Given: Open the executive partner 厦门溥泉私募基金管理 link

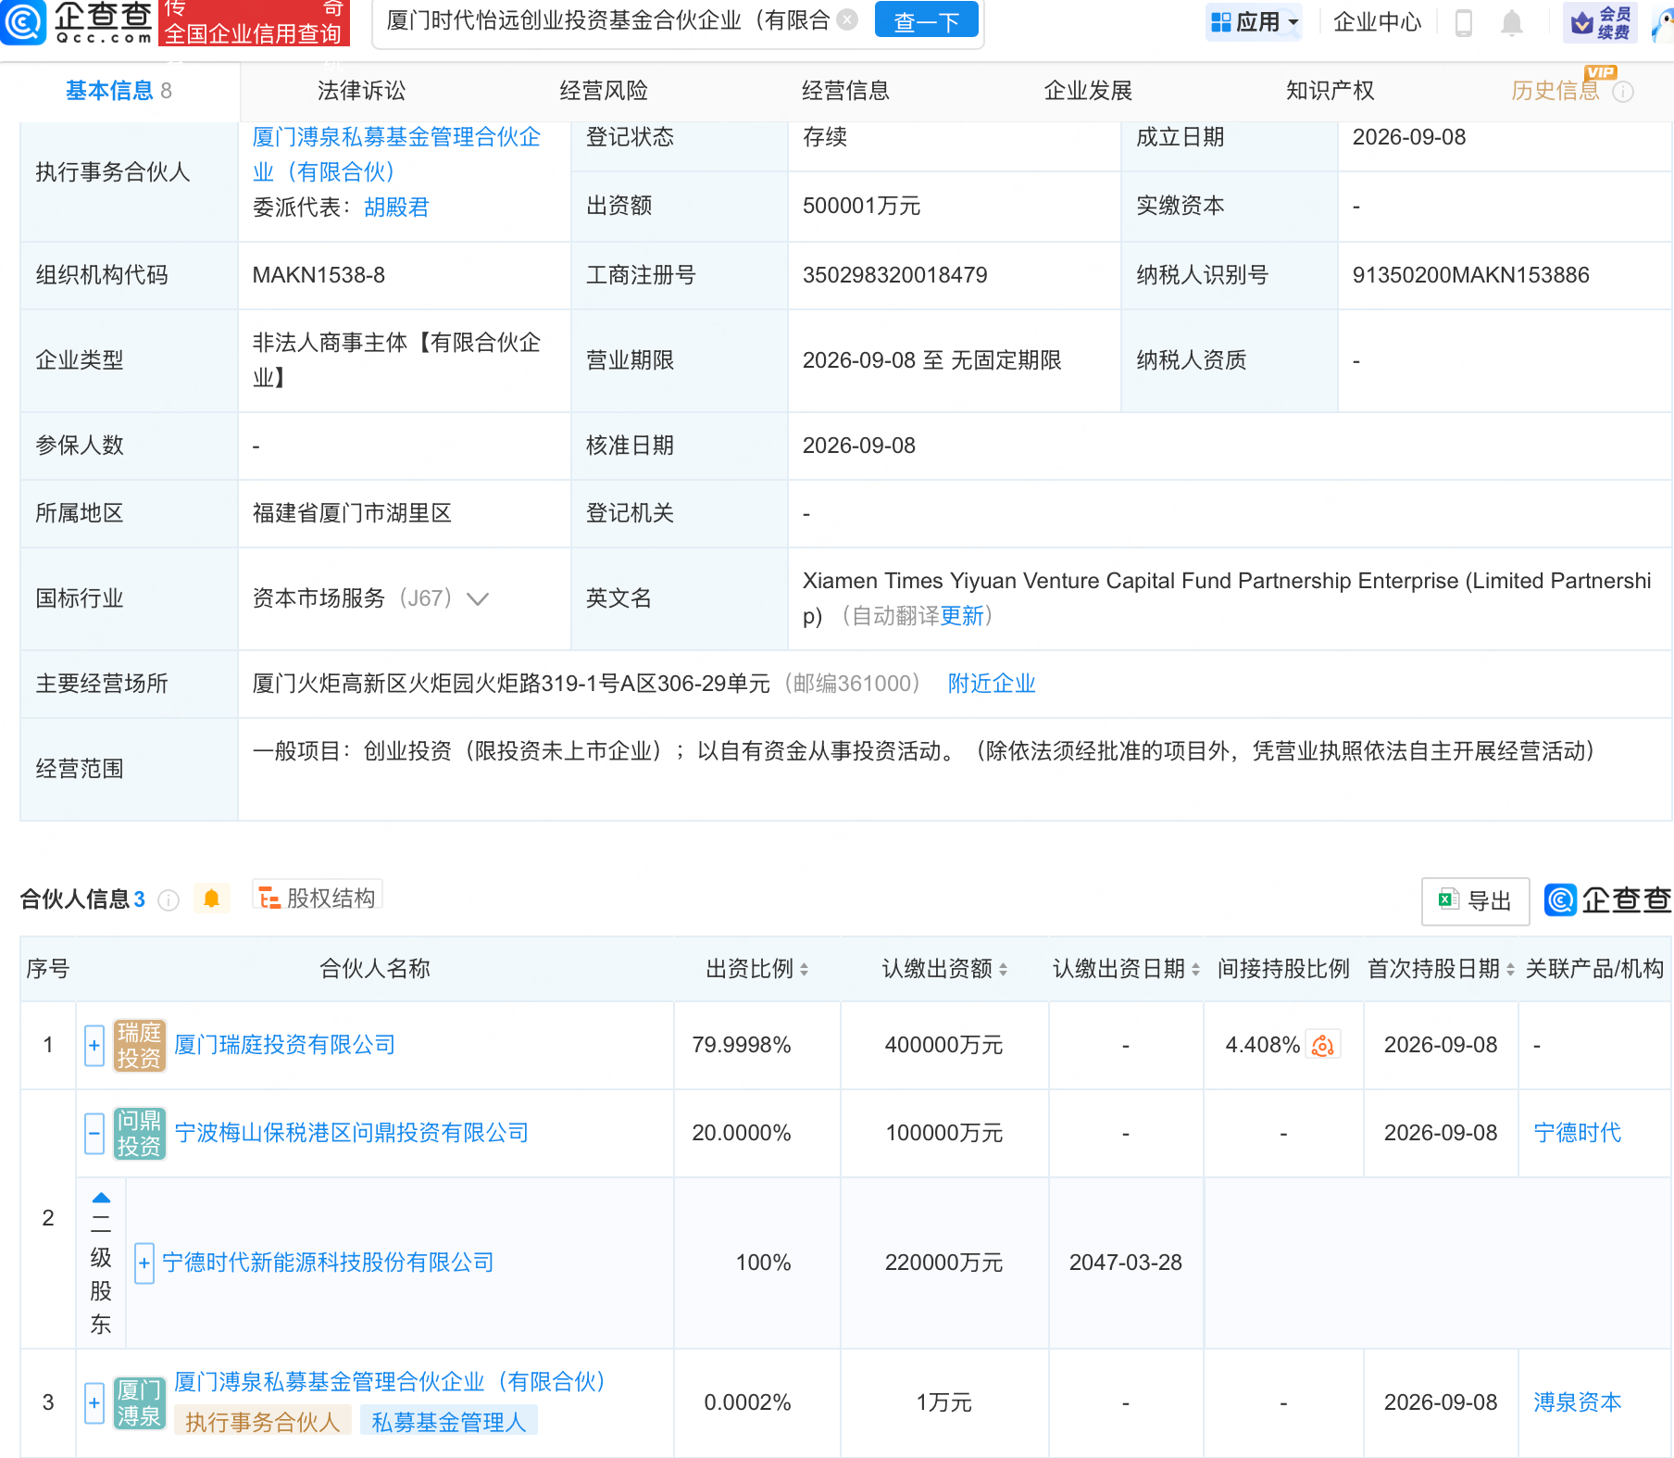Looking at the screenshot, I should [396, 154].
